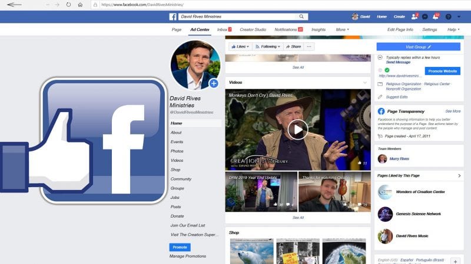The height and width of the screenshot is (264, 471).
Task: Add to story plus on profile picture
Action: pyautogui.click(x=214, y=83)
